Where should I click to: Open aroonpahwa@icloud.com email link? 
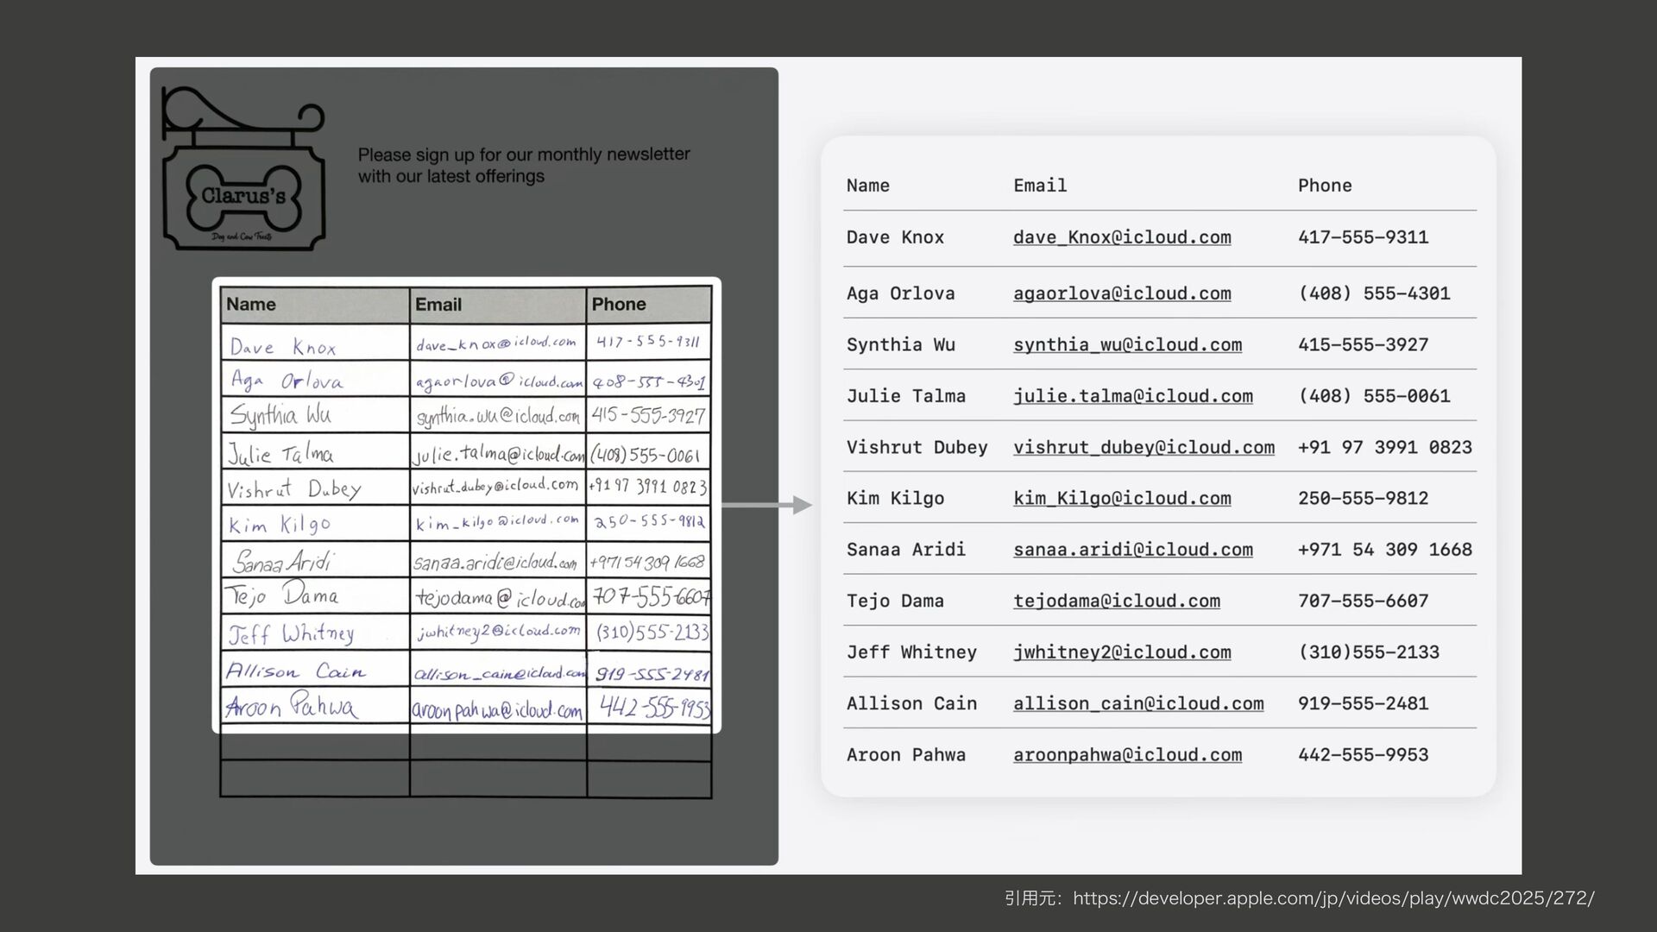pos(1127,755)
